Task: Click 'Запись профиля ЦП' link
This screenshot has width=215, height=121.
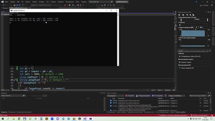Action: pos(187,68)
